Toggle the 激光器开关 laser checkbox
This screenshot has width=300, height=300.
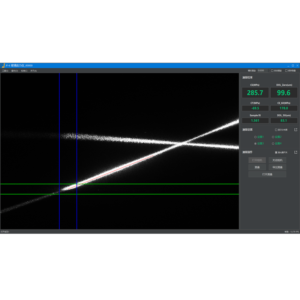click(x=276, y=152)
